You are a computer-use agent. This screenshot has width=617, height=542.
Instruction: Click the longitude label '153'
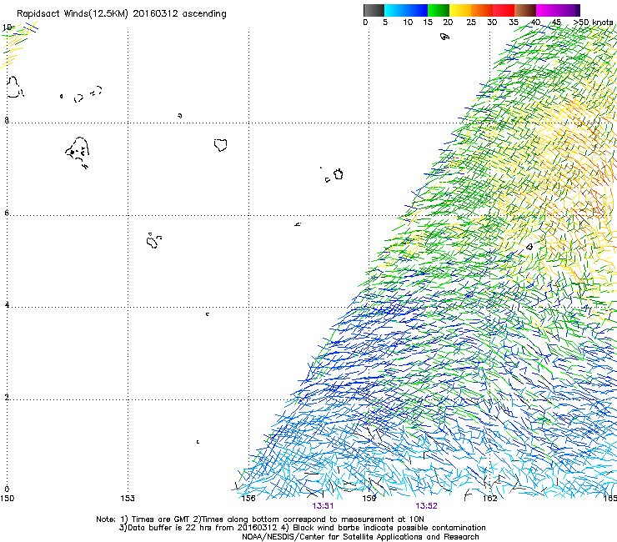coord(128,499)
